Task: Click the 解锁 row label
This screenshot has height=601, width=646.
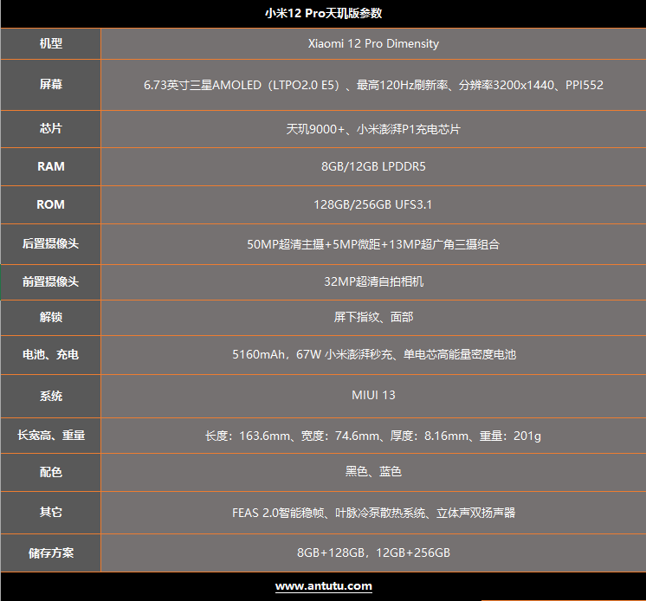Action: [51, 318]
